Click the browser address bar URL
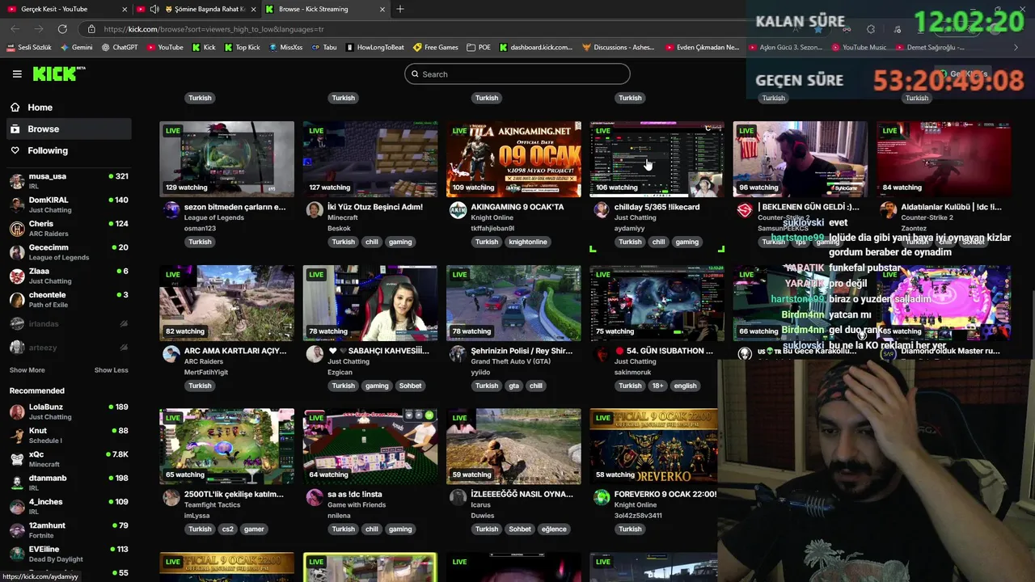 click(x=213, y=29)
